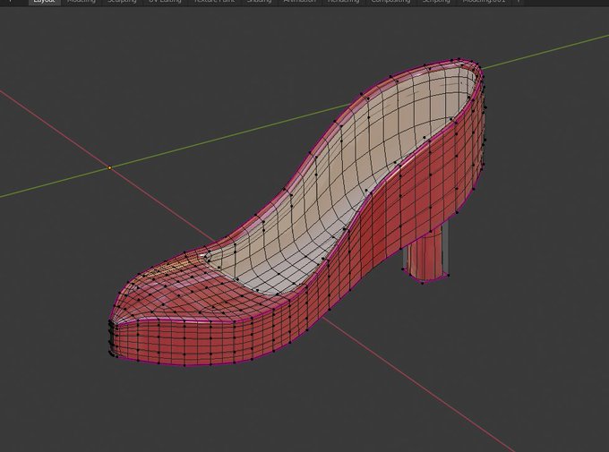Click the plus icon to add workspace
The width and height of the screenshot is (609, 452).
tap(518, 2)
